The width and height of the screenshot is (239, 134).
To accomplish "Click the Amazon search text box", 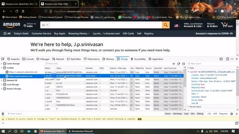I will 105,25.
